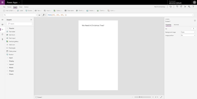This screenshot has height=99, width=197.
Task: Open the Share user icon
Action: pyautogui.click(x=189, y=7)
